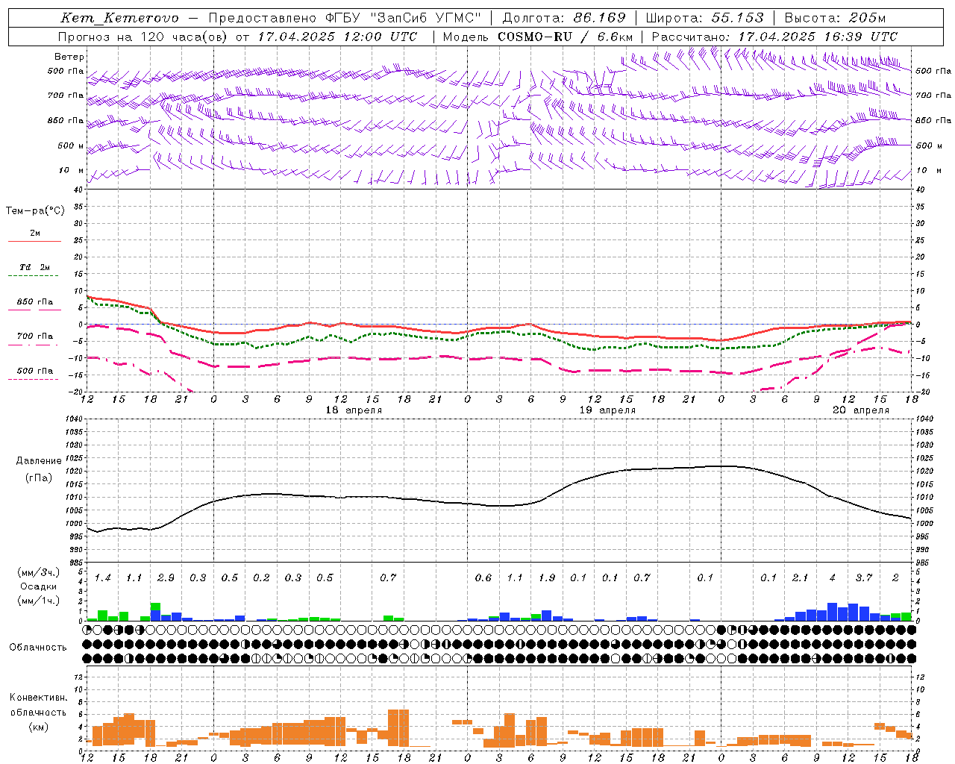The image size is (955, 764).
Task: Click the "500 гПа" temperature legend entry
Action: coord(34,371)
